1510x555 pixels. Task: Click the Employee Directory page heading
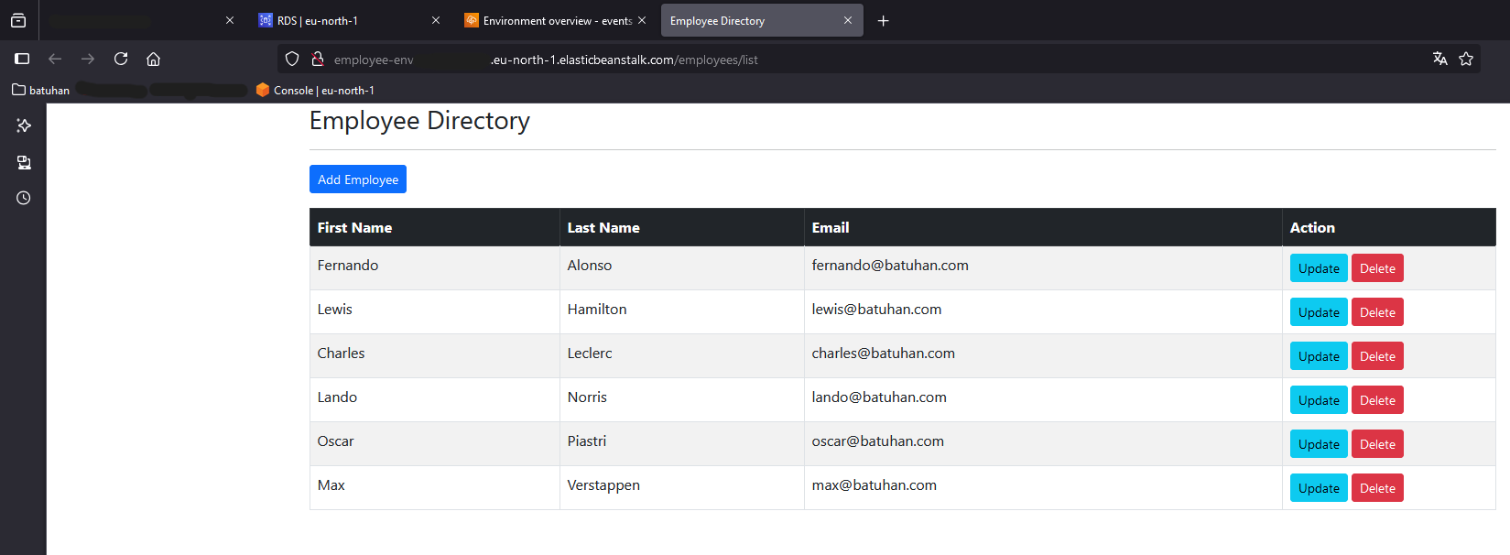pyautogui.click(x=419, y=121)
